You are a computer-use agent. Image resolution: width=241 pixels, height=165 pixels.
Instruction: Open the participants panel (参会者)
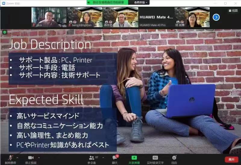point(92,158)
